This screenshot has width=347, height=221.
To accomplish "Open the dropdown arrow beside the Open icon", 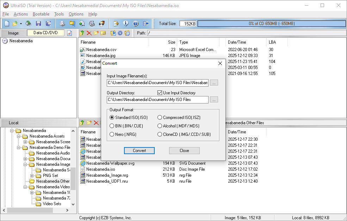I will point(21,24).
